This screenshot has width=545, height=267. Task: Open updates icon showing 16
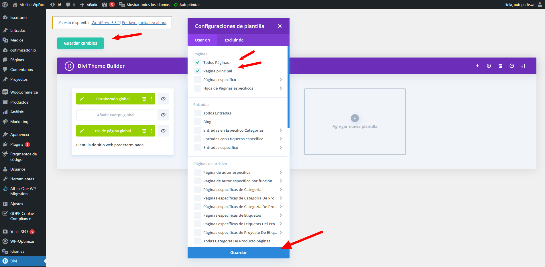(x=56, y=5)
